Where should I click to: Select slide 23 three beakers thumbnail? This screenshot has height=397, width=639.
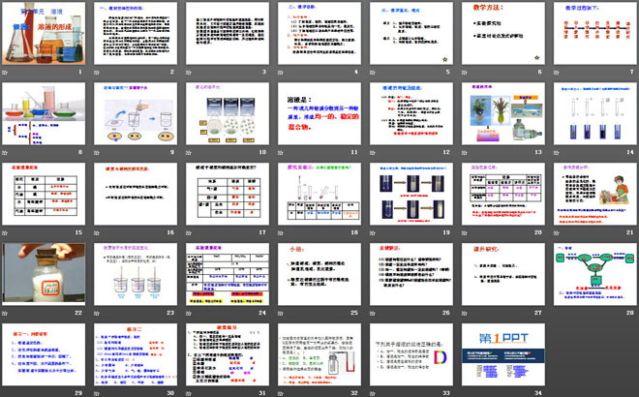[x=136, y=274]
